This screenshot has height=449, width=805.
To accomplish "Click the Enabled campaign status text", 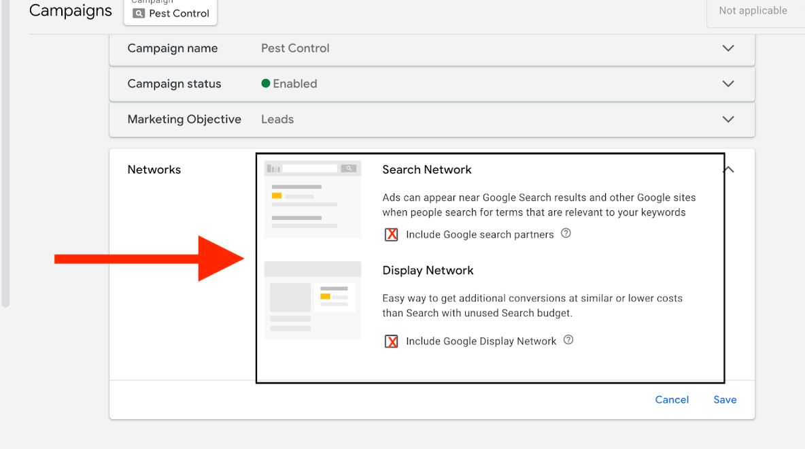I will (295, 84).
